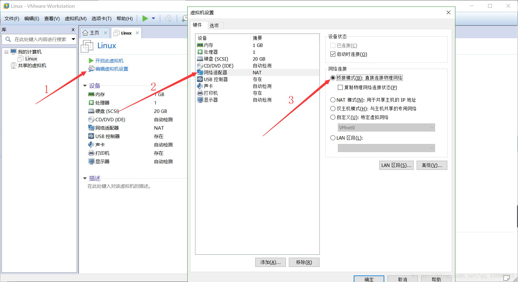Select 桥接模式(B) radio button
The width and height of the screenshot is (518, 282).
tap(333, 78)
